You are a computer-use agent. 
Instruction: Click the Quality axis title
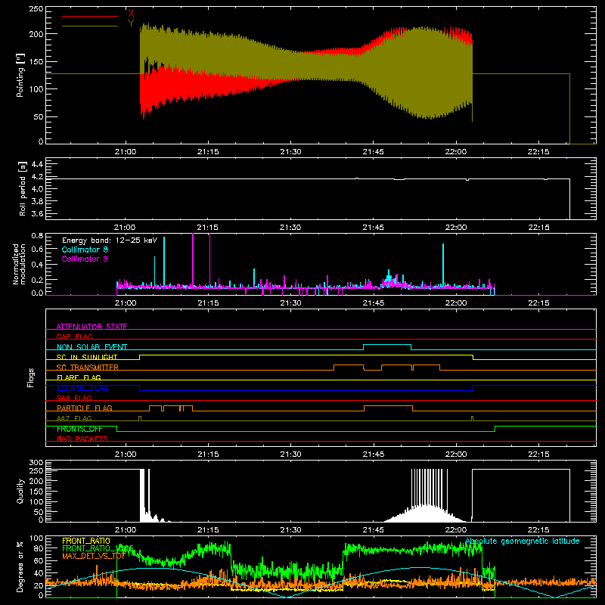click(x=20, y=491)
